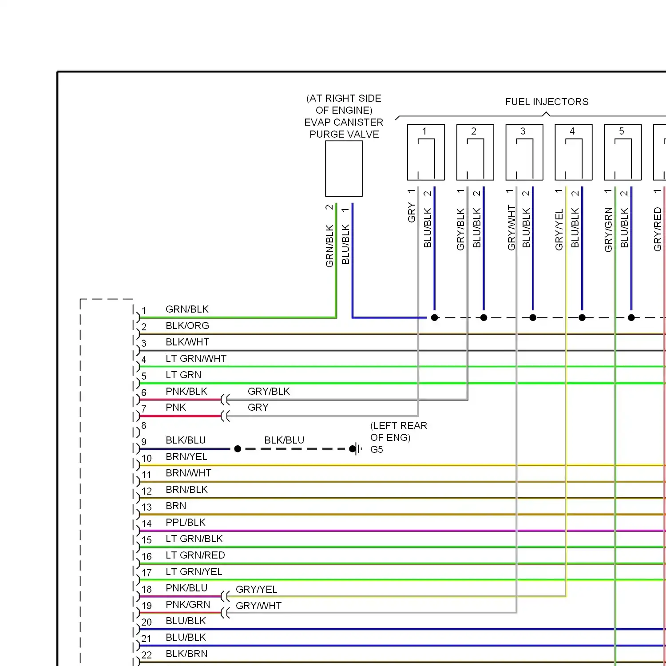Click the vertical BLU/BLK label under purge valve
666x666 pixels.
click(x=345, y=244)
